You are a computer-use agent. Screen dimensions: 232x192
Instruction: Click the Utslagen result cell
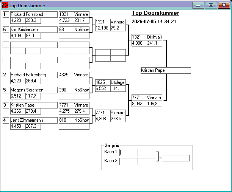pyautogui.click(x=118, y=82)
